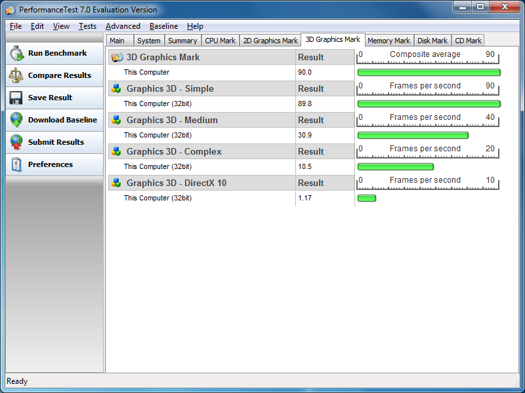
Task: Switch to the Summary tab
Action: [x=183, y=41]
